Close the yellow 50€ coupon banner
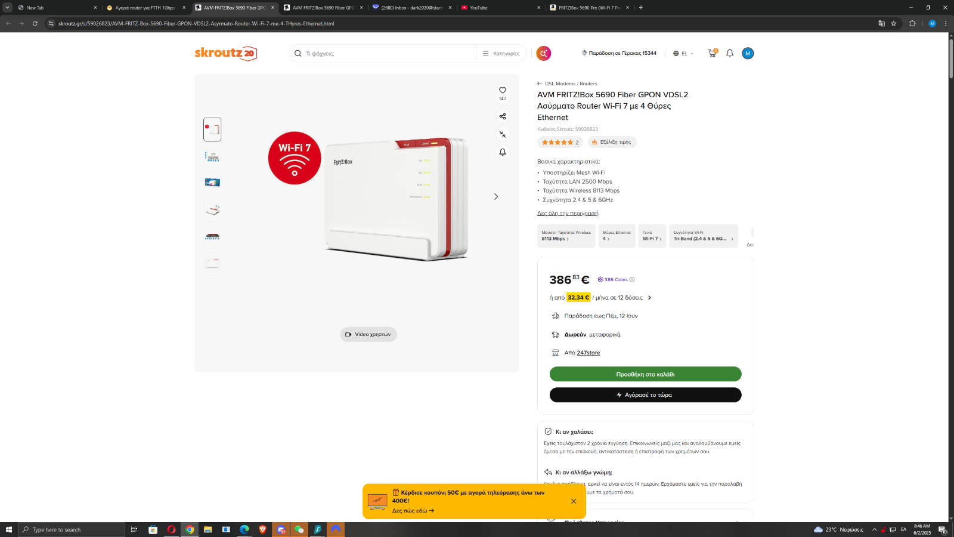Image resolution: width=954 pixels, height=537 pixels. pyautogui.click(x=574, y=501)
